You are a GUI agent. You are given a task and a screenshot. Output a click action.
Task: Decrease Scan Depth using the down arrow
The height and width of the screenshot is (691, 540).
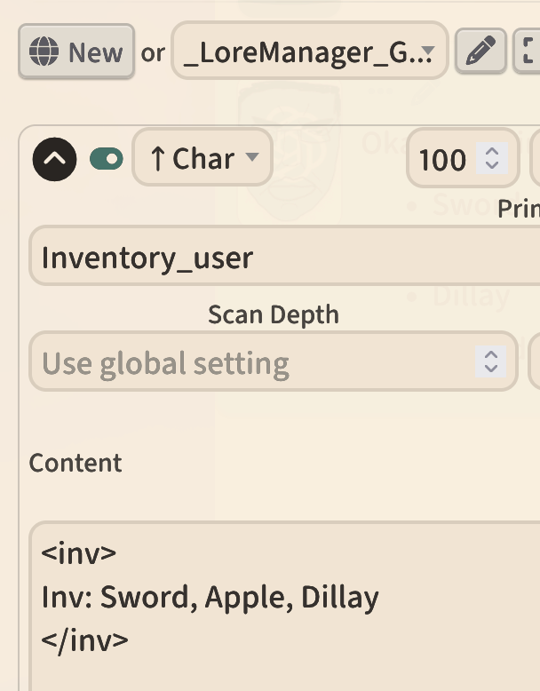pos(490,370)
